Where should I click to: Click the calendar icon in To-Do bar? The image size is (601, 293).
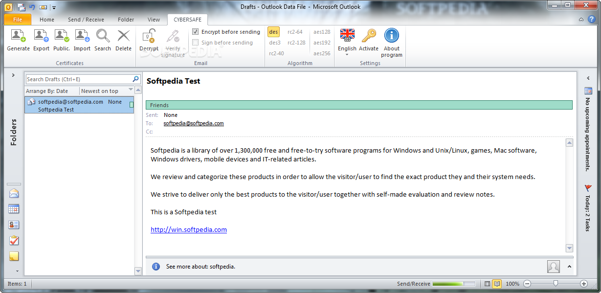pyautogui.click(x=588, y=90)
